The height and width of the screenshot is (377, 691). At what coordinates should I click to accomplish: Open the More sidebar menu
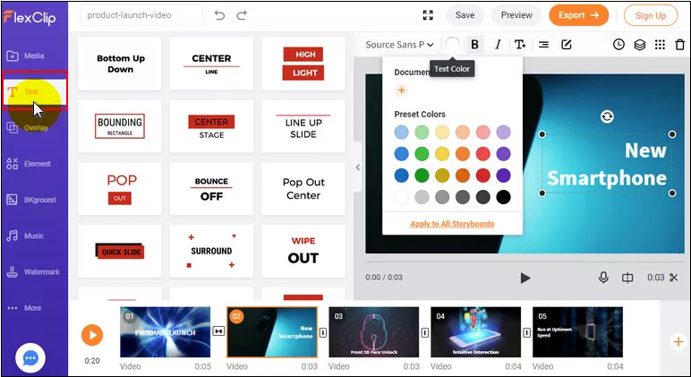pos(24,308)
